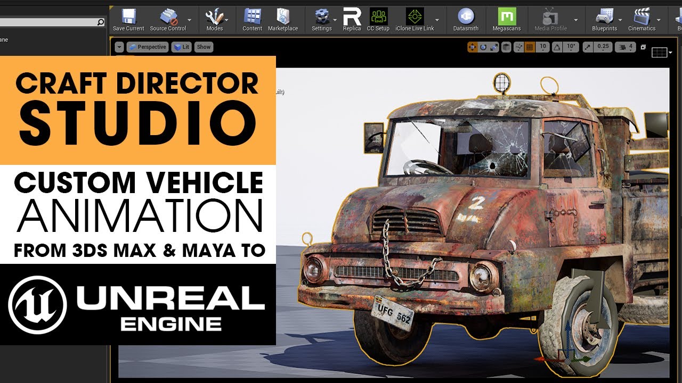Open the Show flags menu
Image resolution: width=682 pixels, height=383 pixels.
point(204,47)
